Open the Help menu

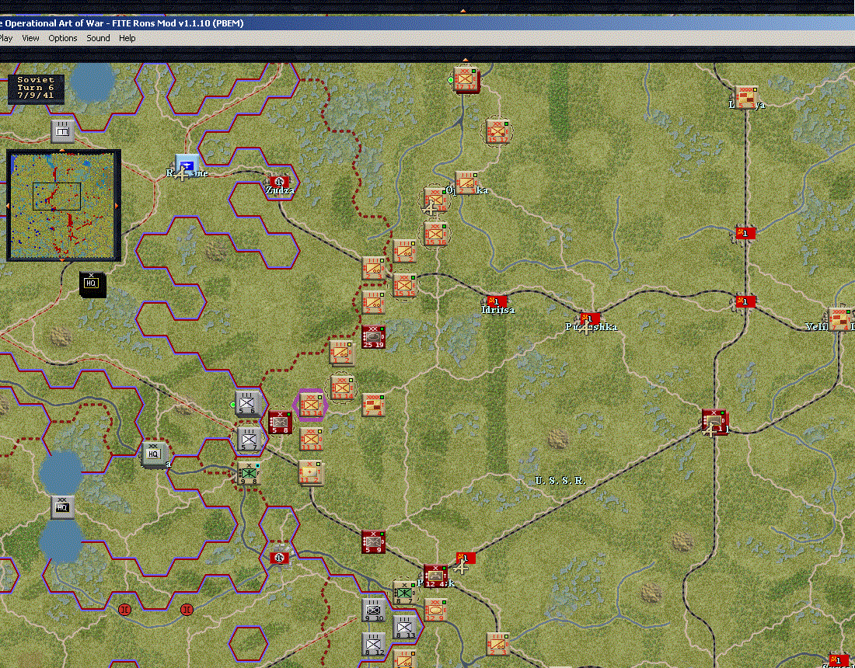click(x=127, y=38)
